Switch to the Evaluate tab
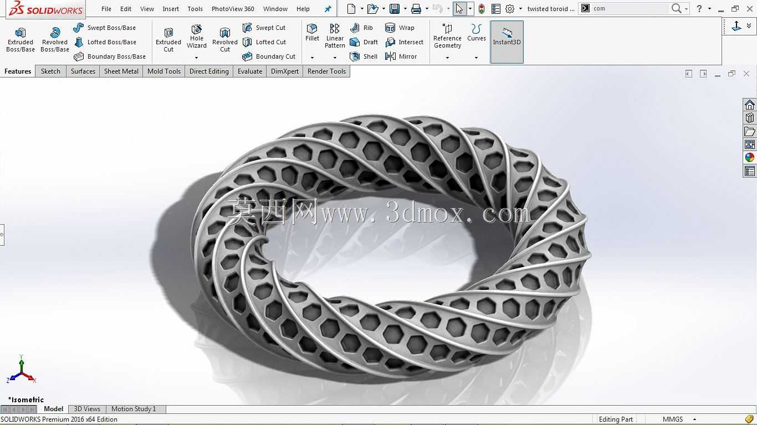 pyautogui.click(x=250, y=71)
